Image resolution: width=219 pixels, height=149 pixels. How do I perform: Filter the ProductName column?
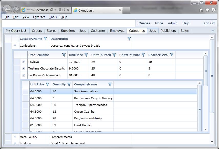coord(64,55)
